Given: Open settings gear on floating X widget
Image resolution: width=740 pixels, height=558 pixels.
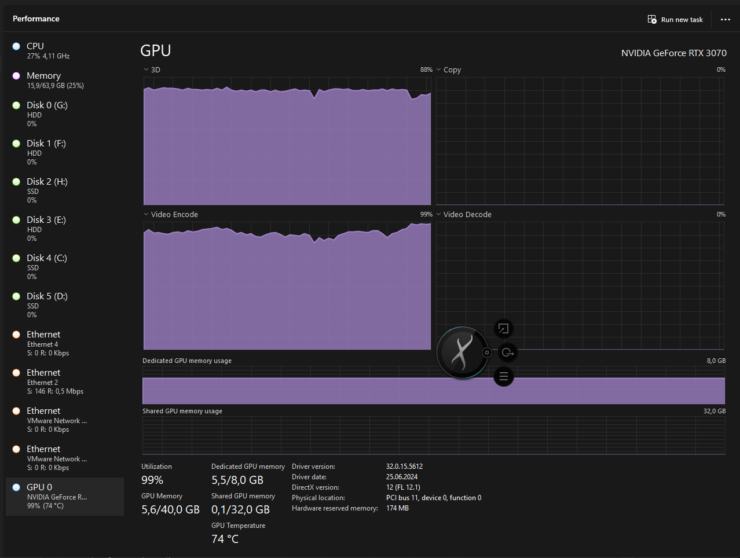Looking at the screenshot, I should click(487, 353).
